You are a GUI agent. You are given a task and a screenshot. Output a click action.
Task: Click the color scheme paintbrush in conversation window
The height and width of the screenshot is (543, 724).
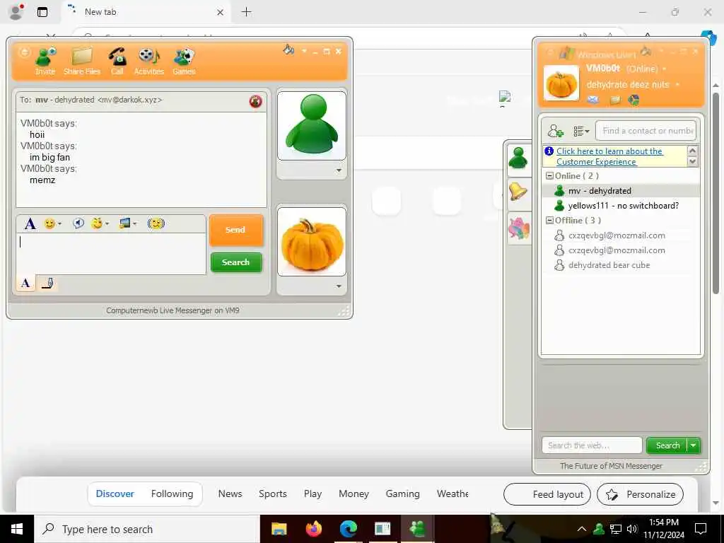tap(288, 49)
